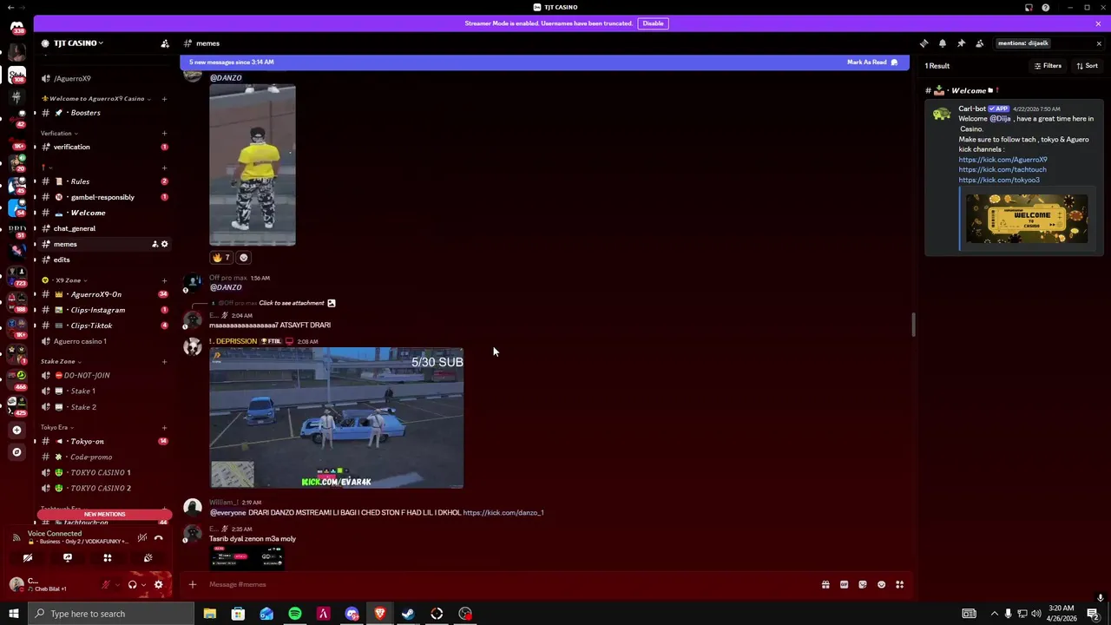Clear the mentions search field

(x=1099, y=43)
